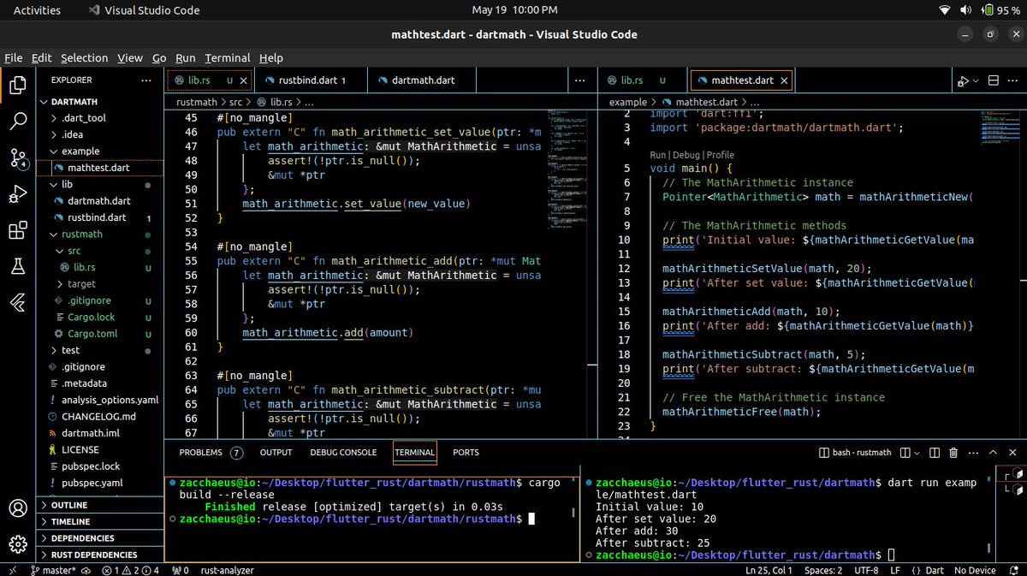
Task: Close the left lib.rs tab
Action: point(244,80)
